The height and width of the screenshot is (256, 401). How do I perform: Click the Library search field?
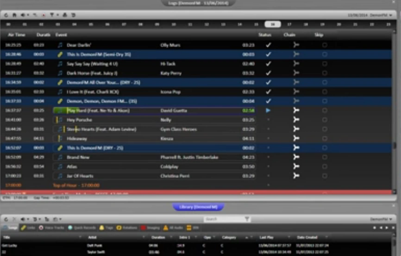click(x=224, y=219)
